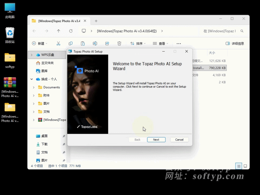Collapse the 换成 - 个人 OneDrive node
Image resolution: width=260 pixels, height=195 pixels.
point(32,79)
